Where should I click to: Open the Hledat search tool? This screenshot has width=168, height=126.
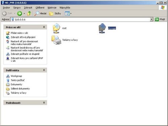(40, 13)
